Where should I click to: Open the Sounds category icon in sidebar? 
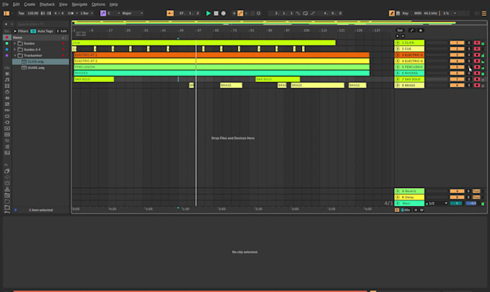click(x=7, y=80)
